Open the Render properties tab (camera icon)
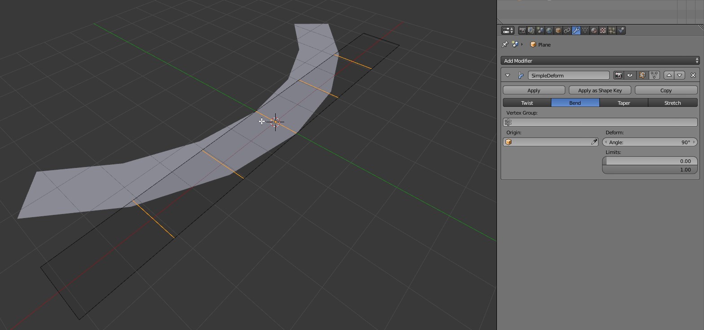 coord(522,30)
